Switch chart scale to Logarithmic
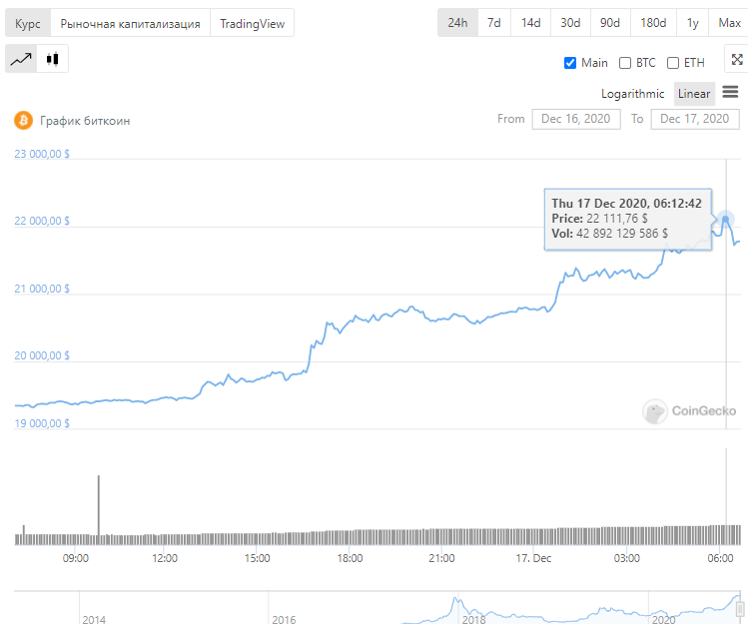 tap(632, 94)
